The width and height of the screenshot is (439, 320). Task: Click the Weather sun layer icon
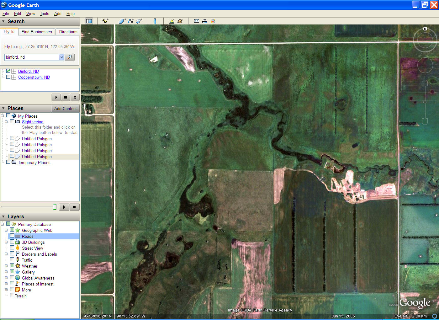(18, 266)
